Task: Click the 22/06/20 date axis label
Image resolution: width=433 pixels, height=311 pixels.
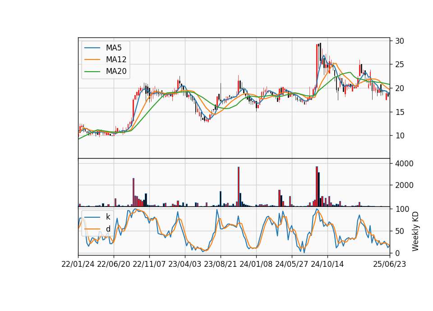Action: pos(114,265)
